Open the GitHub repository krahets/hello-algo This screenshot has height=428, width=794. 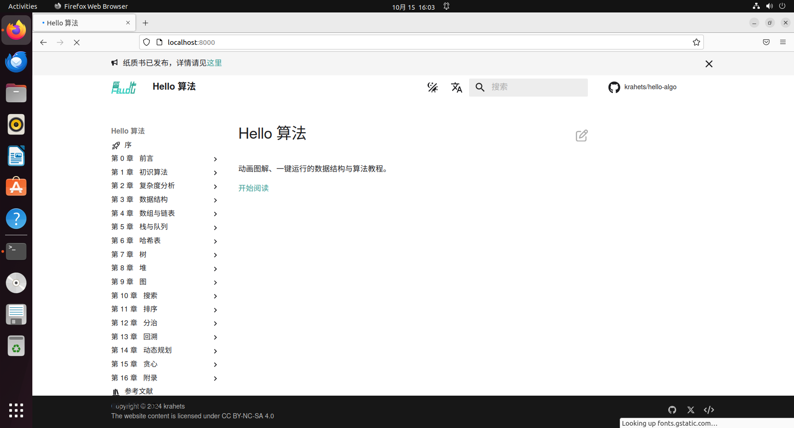point(642,87)
